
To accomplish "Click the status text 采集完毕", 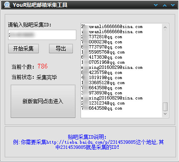I will [47, 77].
